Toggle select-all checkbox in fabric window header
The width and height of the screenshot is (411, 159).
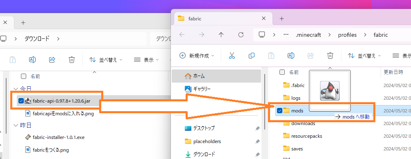pos(282,72)
